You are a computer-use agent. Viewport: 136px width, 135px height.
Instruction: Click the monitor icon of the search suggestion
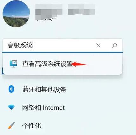coord(13,64)
